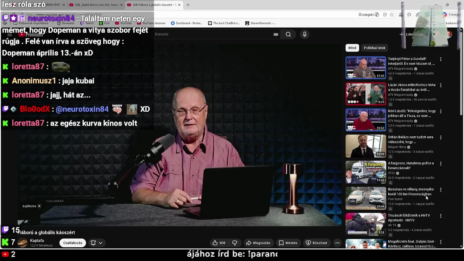Switch to Szabó Bence nem hős tab

click(96, 5)
